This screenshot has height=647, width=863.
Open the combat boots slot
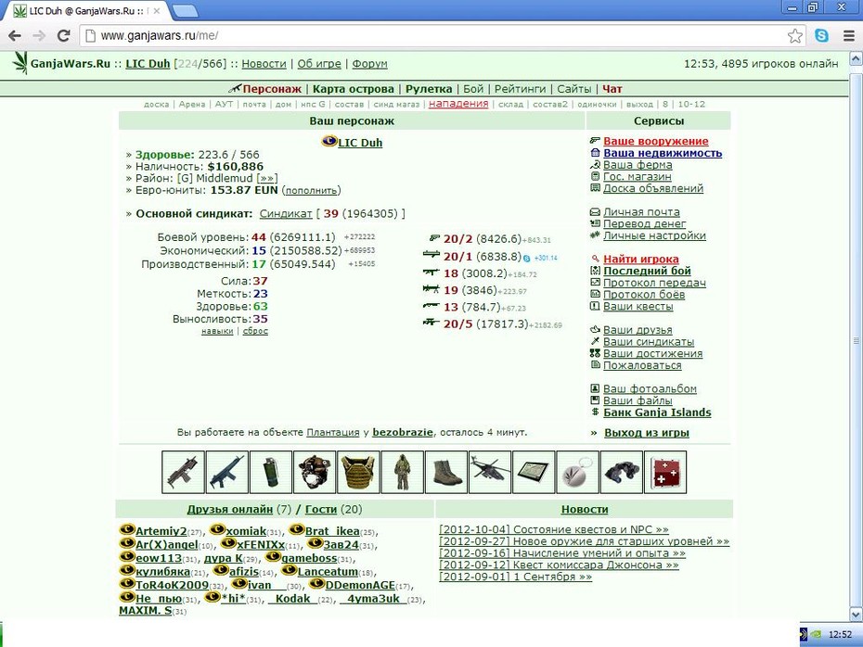coord(446,472)
